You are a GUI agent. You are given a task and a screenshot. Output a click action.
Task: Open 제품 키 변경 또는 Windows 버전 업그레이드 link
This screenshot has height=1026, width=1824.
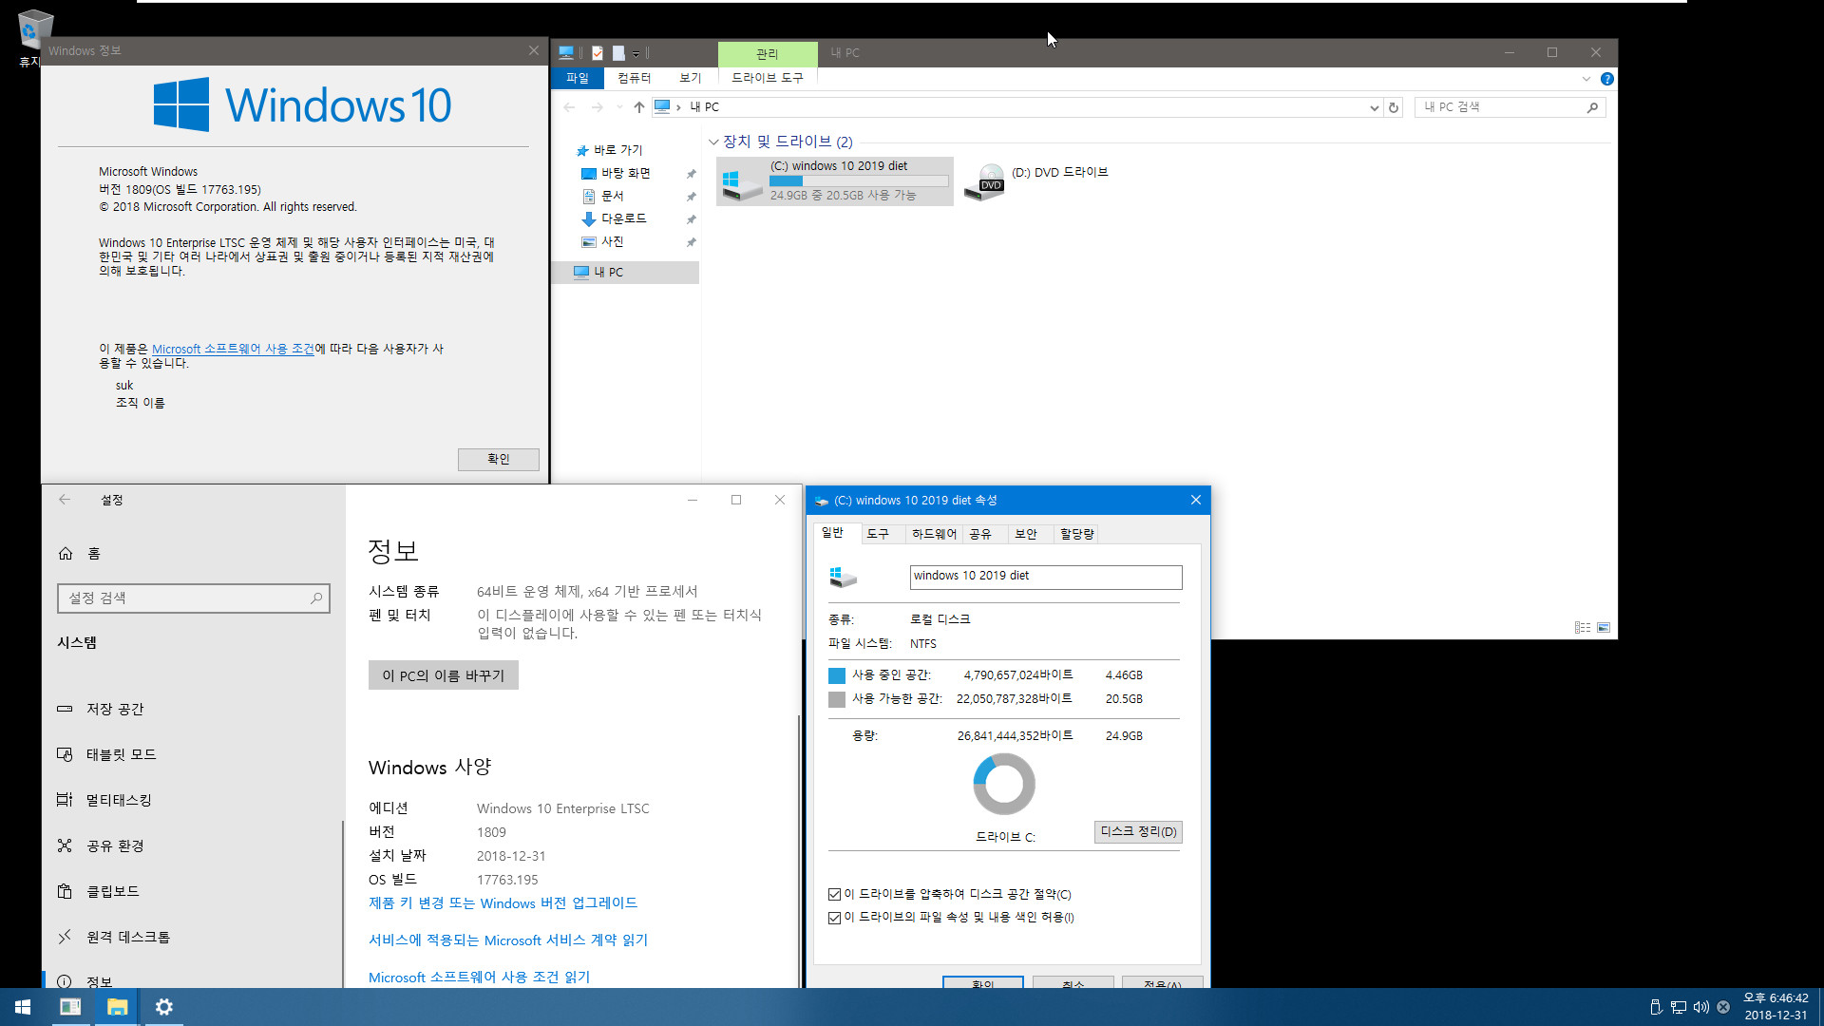(503, 902)
